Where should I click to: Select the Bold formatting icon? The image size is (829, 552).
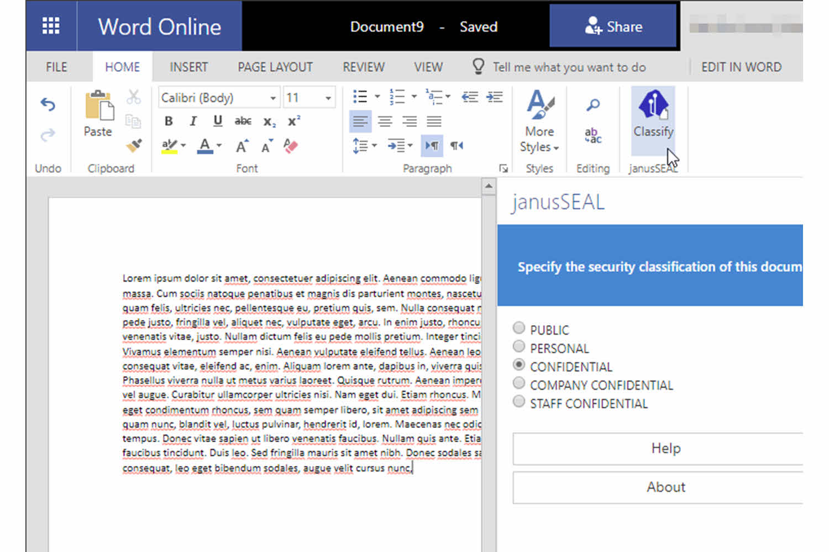coord(169,121)
